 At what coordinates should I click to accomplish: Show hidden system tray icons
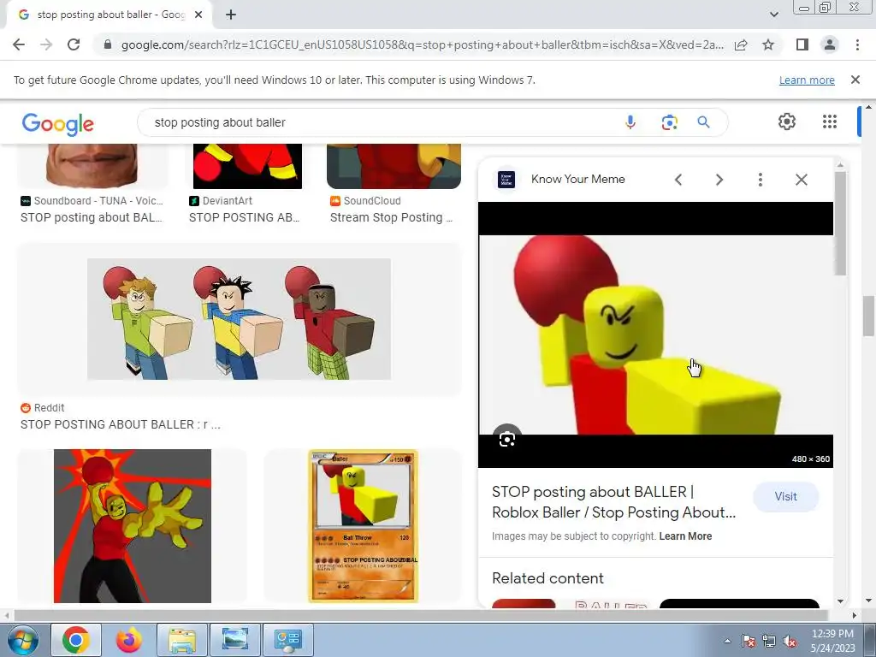[x=727, y=641]
